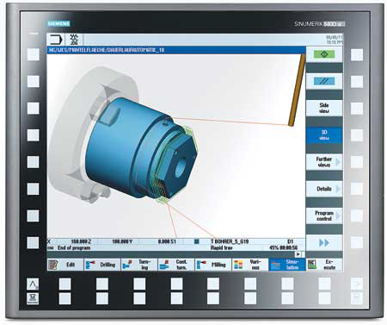Switch to Side view
Viewport: 387px width, 325px height.
pos(324,108)
